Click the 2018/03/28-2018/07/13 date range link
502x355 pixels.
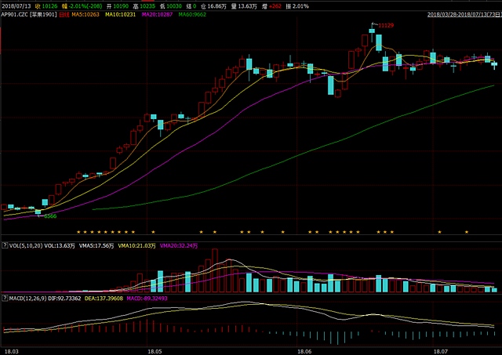tap(460, 14)
